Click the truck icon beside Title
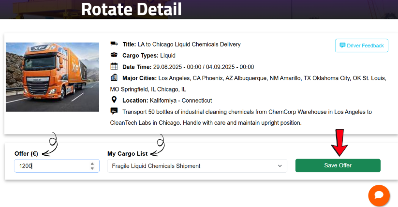The image size is (398, 207). (x=114, y=44)
